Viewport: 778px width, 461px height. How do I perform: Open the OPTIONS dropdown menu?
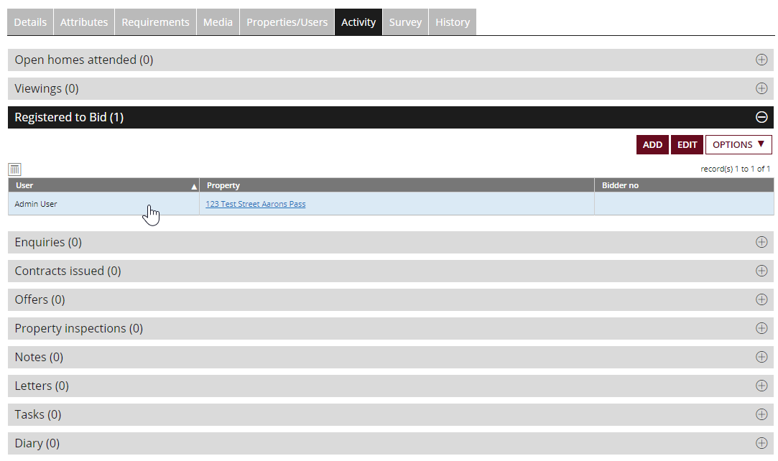tap(738, 144)
